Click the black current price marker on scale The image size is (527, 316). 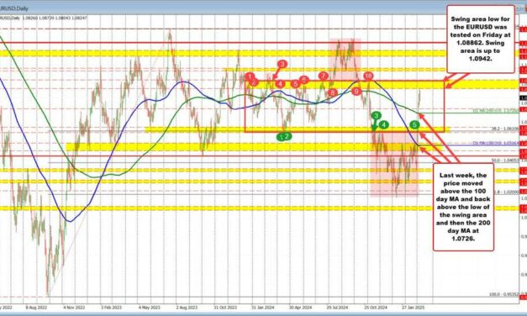(524, 97)
